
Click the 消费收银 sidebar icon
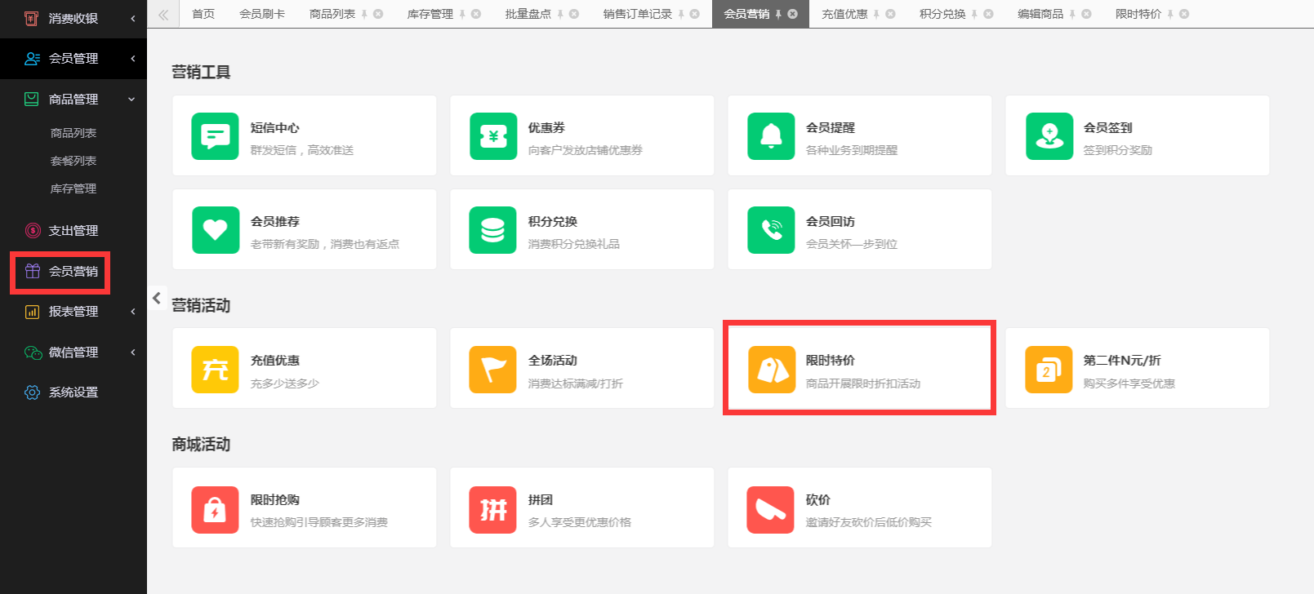click(32, 18)
